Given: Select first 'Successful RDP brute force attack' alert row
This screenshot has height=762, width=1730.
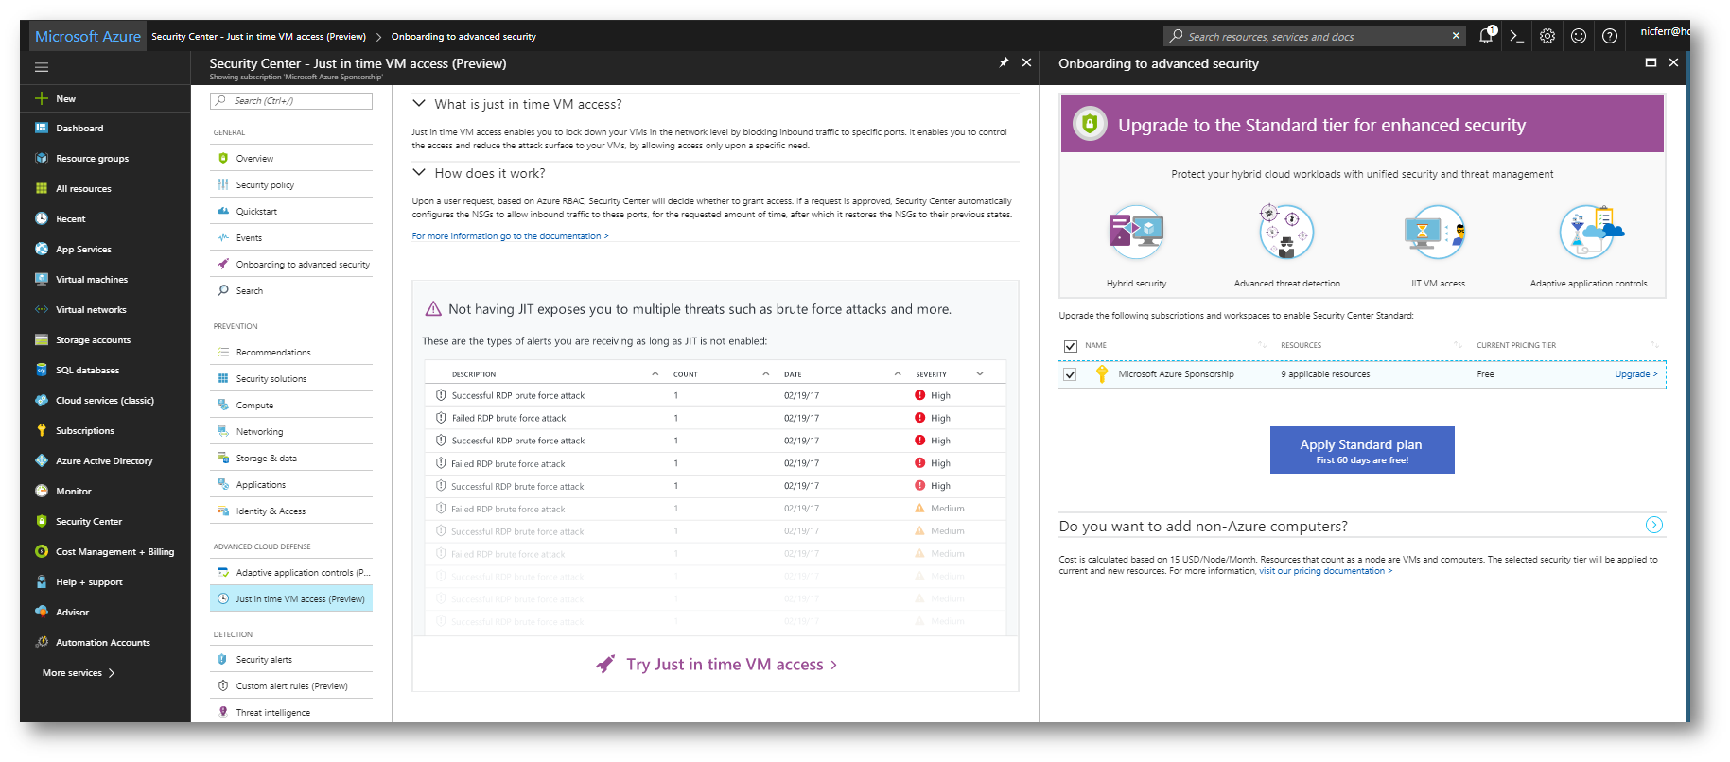Looking at the screenshot, I should coord(714,396).
